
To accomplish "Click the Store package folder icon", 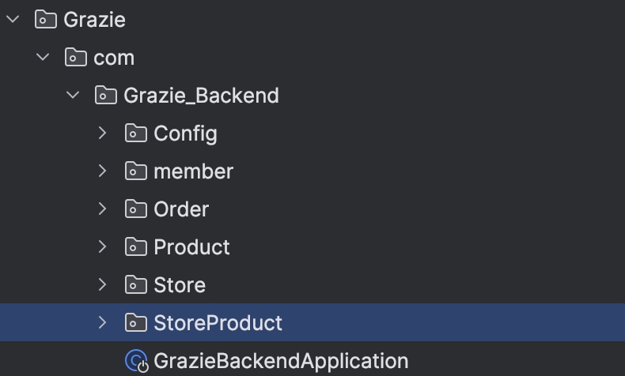I will pyautogui.click(x=136, y=285).
